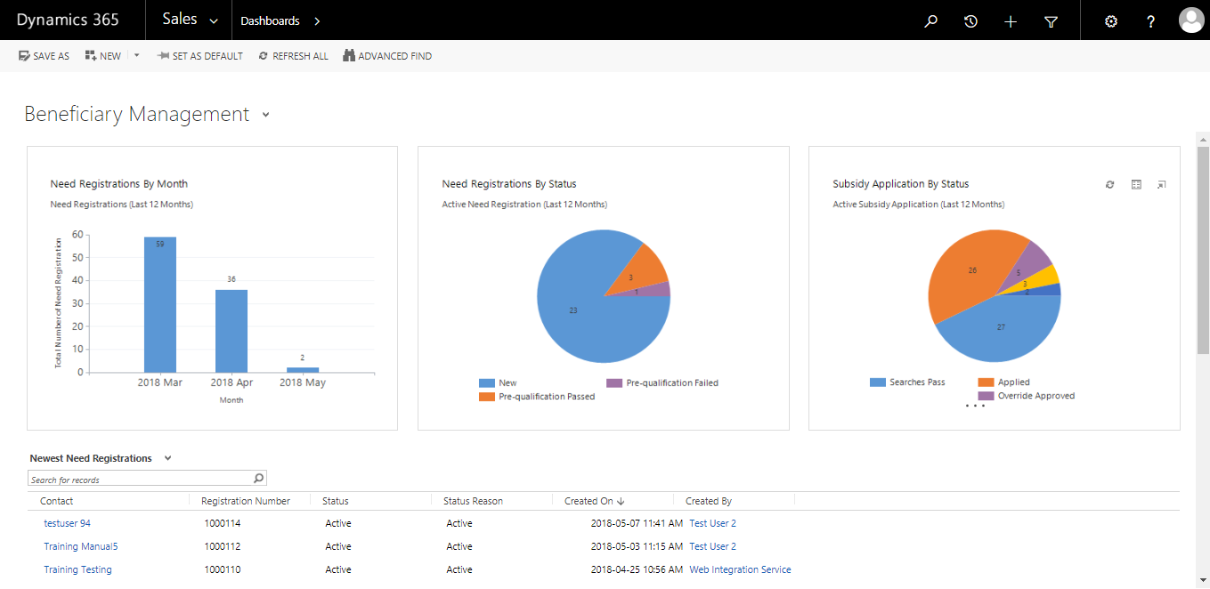Open the Newest Need Registrations view dropdown
Image resolution: width=1210 pixels, height=589 pixels.
pyautogui.click(x=167, y=458)
